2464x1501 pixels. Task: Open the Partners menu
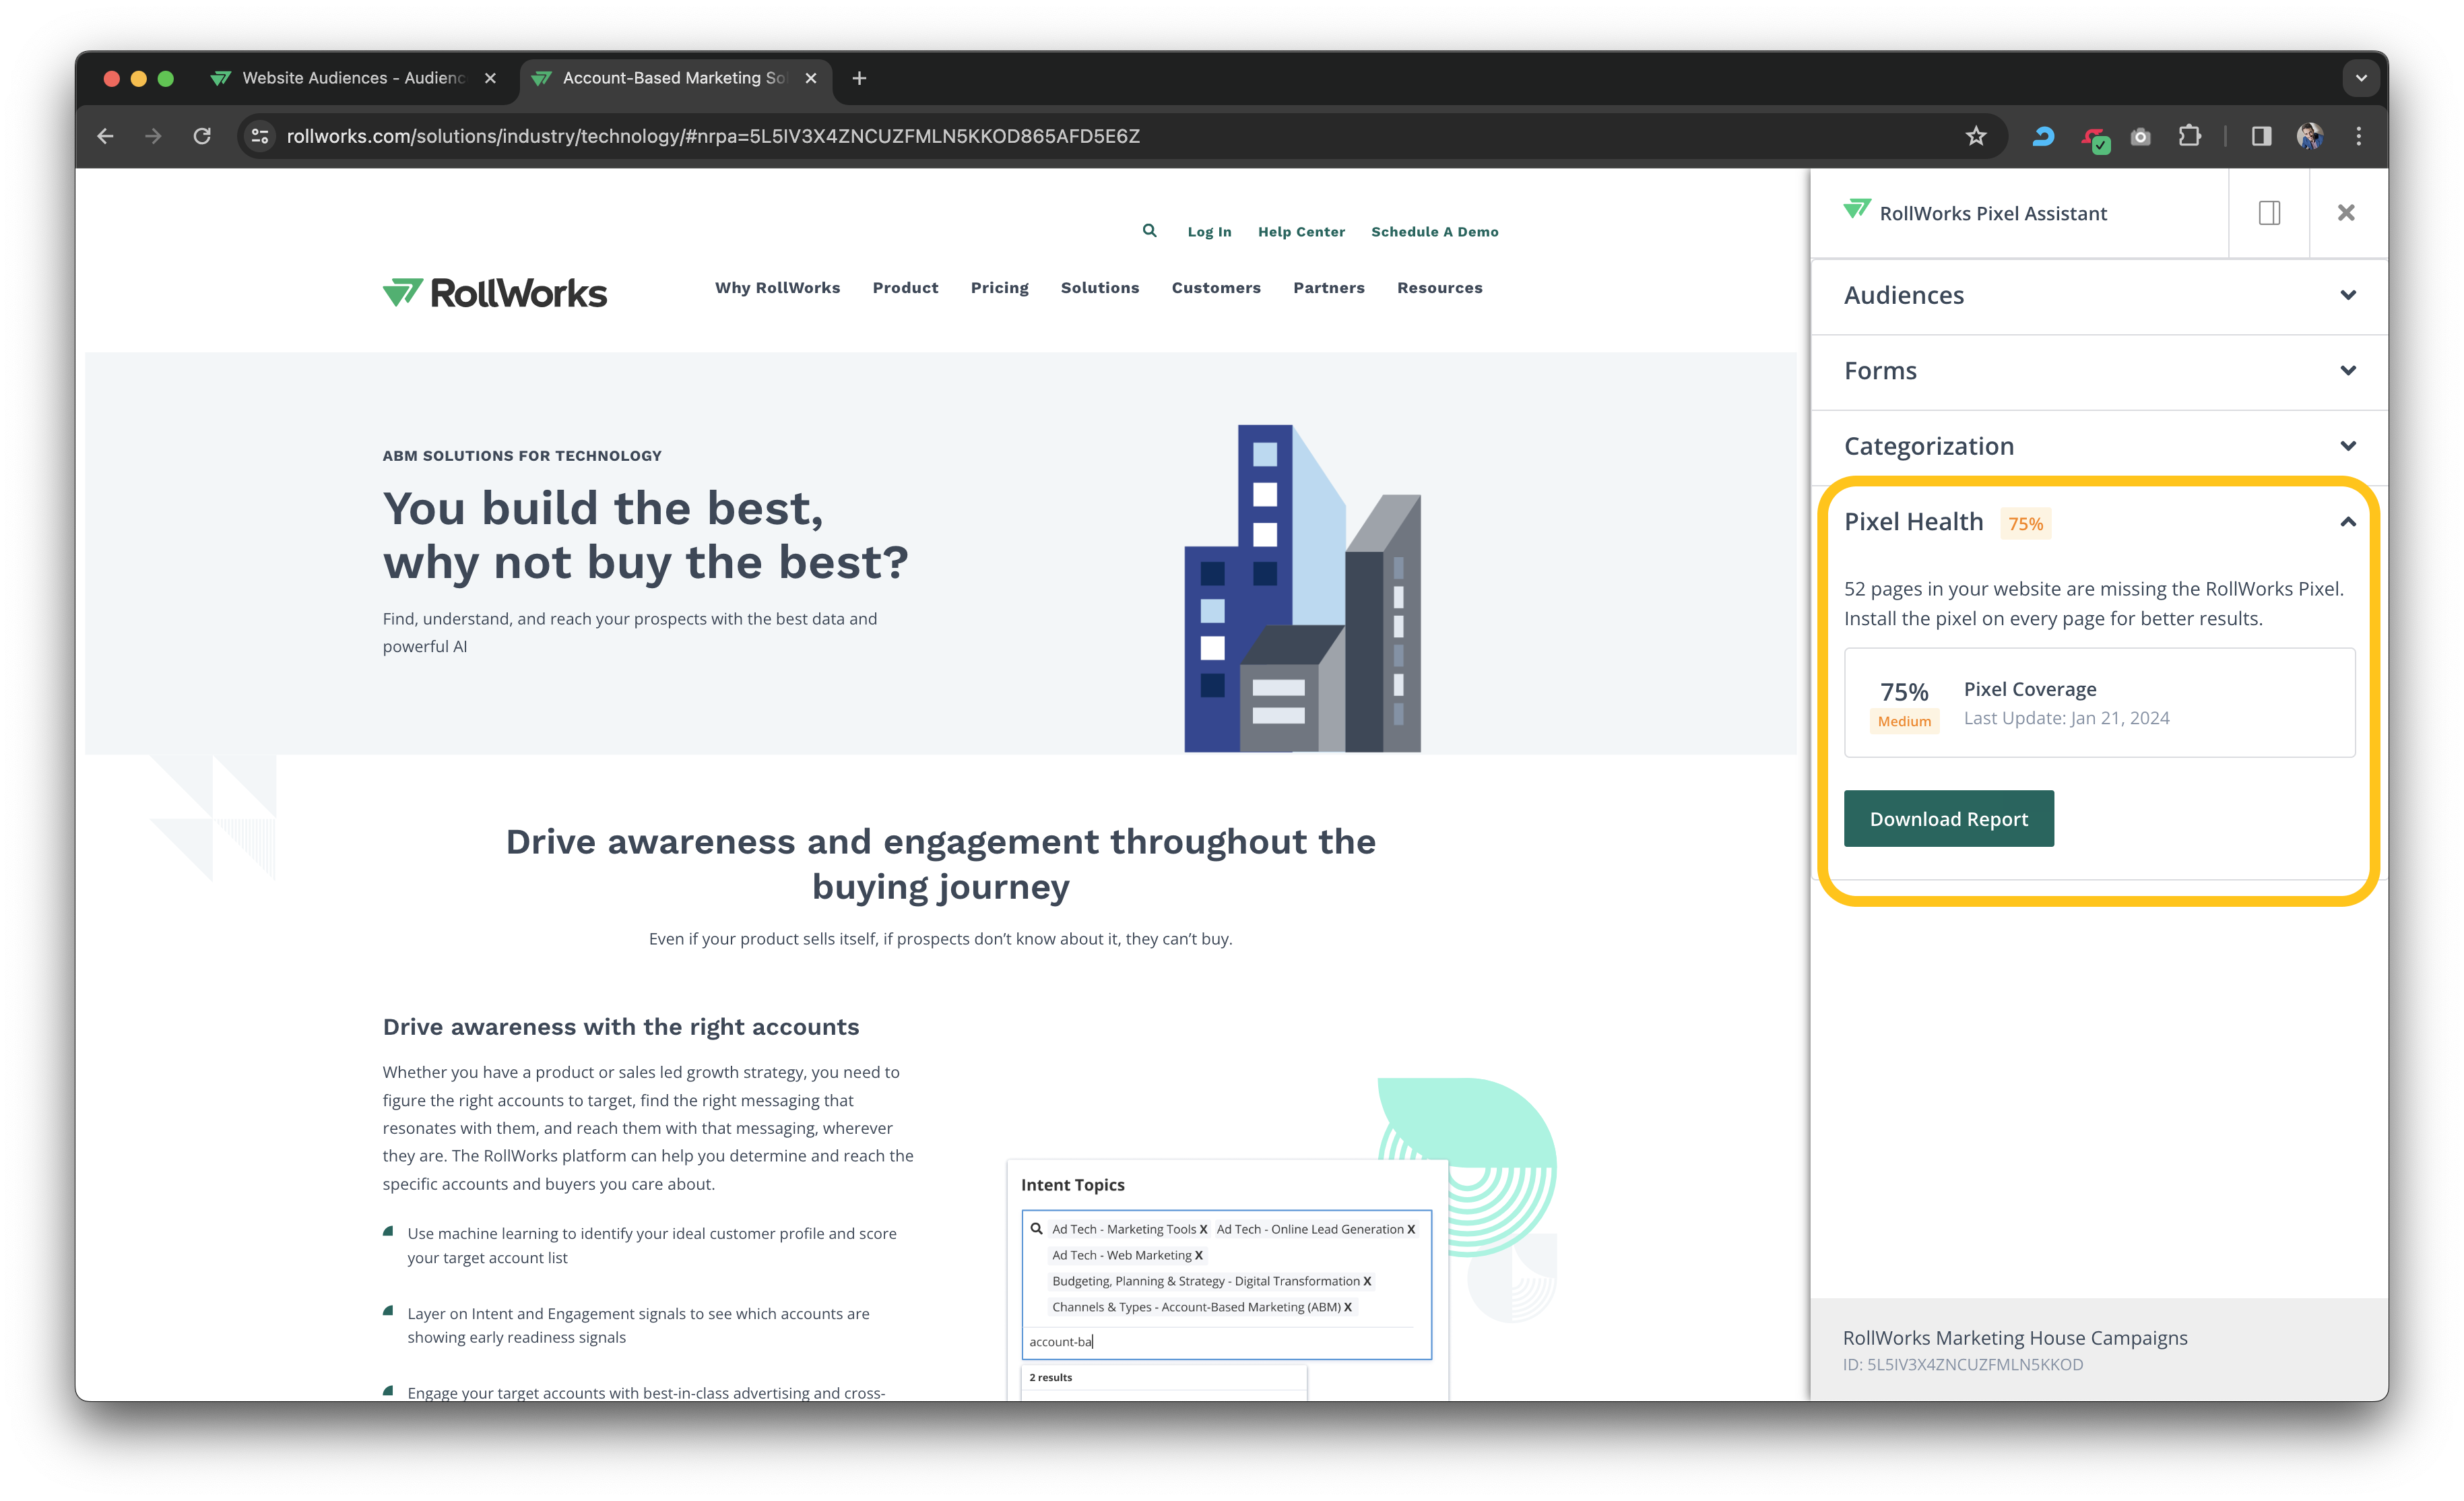[1328, 288]
